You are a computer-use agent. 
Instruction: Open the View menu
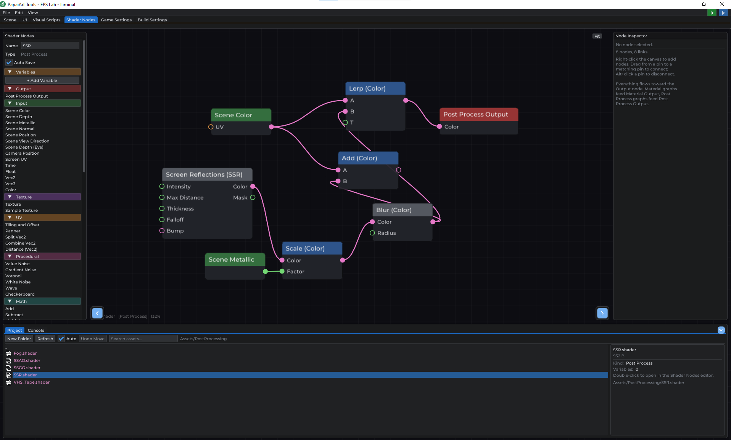pyautogui.click(x=33, y=13)
